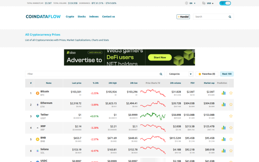Screen dimensions: 259x162
Task: Open the Tether coin page
Action: [44, 114]
